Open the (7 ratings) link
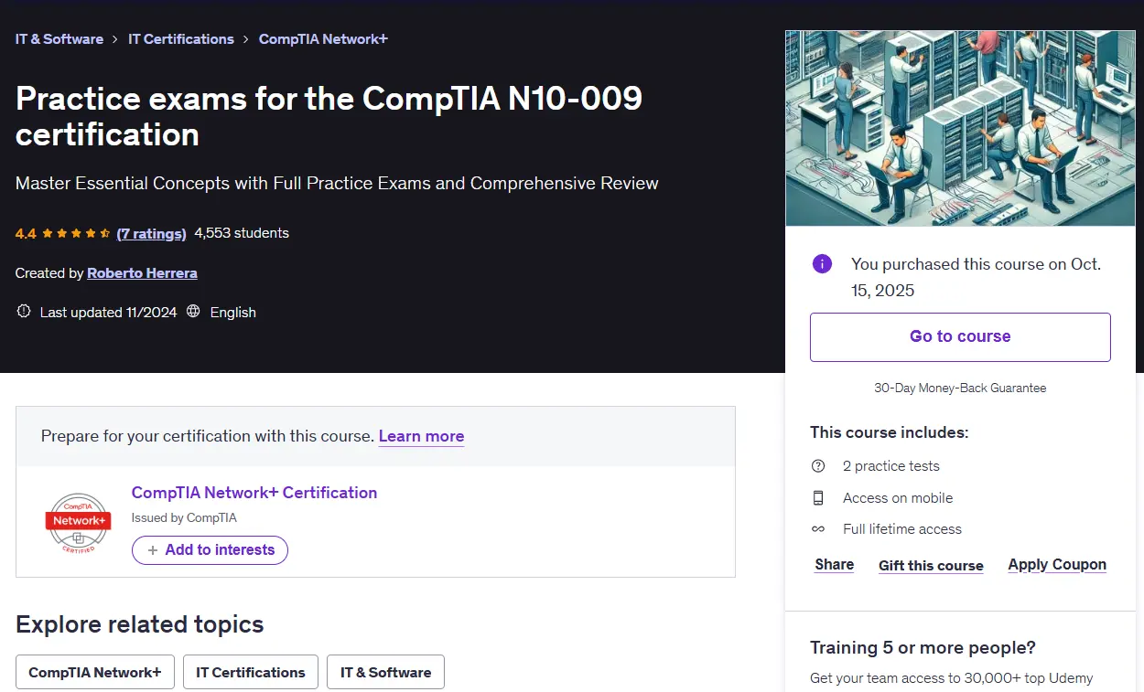 pos(151,233)
